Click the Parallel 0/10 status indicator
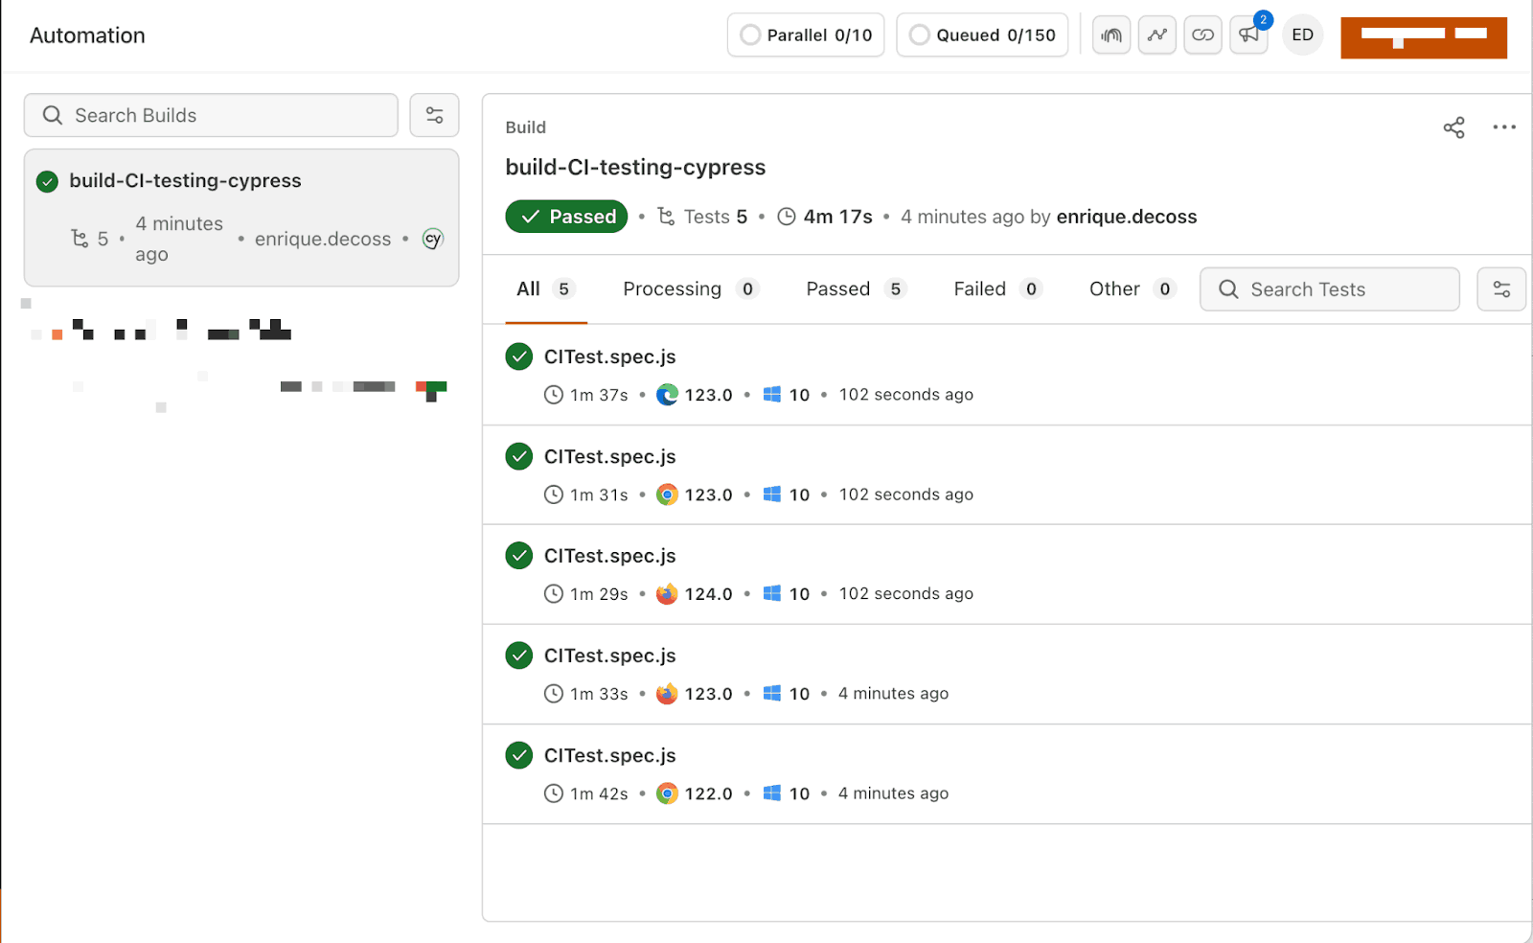The image size is (1533, 943). [805, 34]
